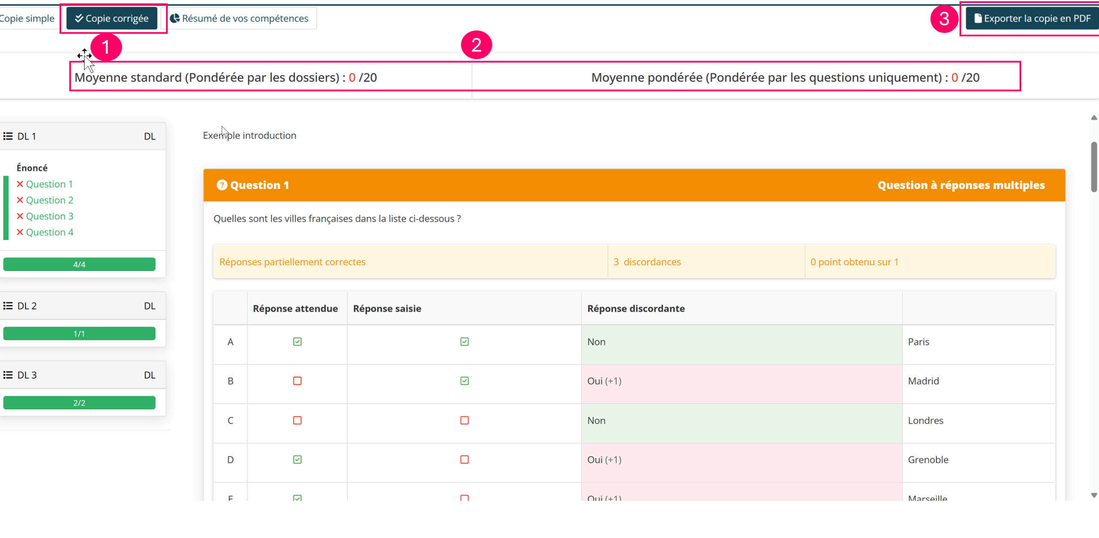Click the list icon beside DL 2
Image resolution: width=1099 pixels, height=538 pixels.
8,306
